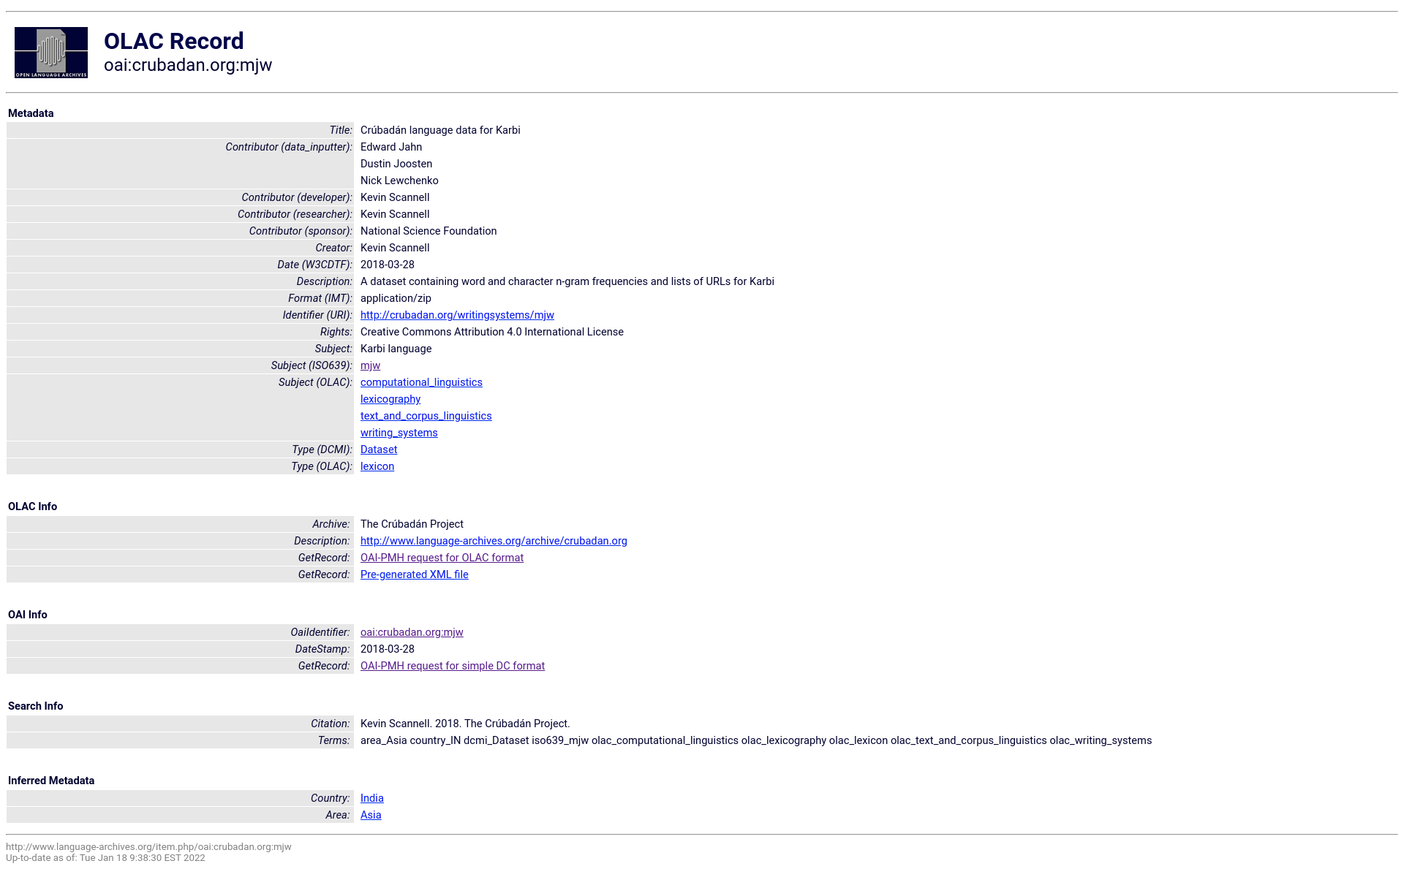The height and width of the screenshot is (869, 1404).
Task: Click the Asia area link
Action: point(371,815)
